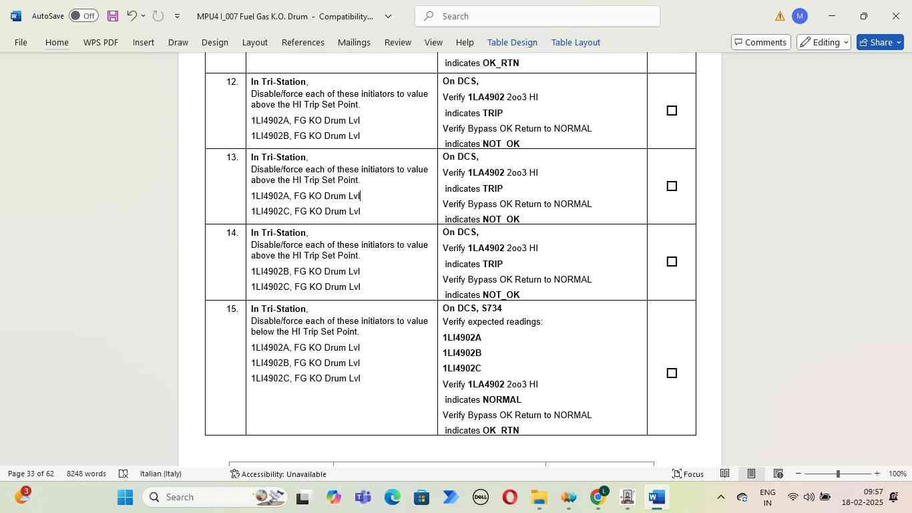Switch to Print Layout view icon
The image size is (912, 513).
tap(751, 474)
